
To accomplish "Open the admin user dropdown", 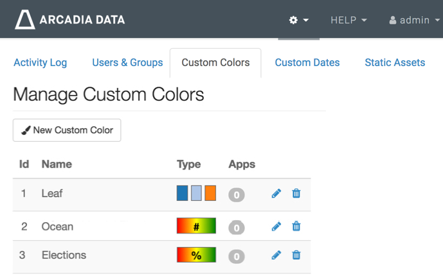I will [x=413, y=20].
